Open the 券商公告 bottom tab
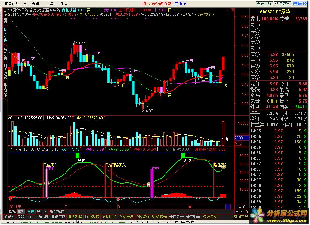This screenshot has width=310, height=225. (176, 217)
